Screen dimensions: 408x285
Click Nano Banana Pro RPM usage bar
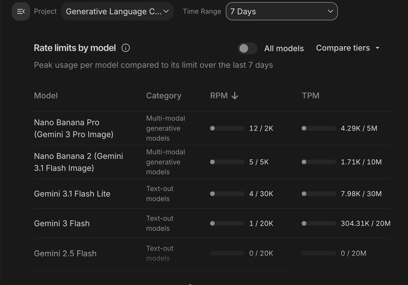point(227,128)
